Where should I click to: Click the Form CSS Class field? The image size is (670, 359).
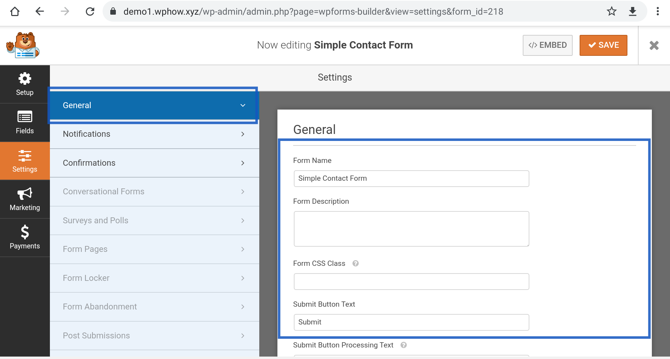[411, 282]
